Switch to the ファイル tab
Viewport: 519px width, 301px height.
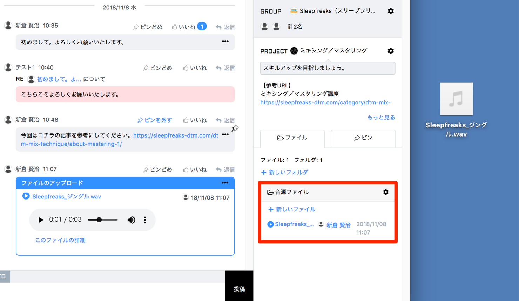292,138
